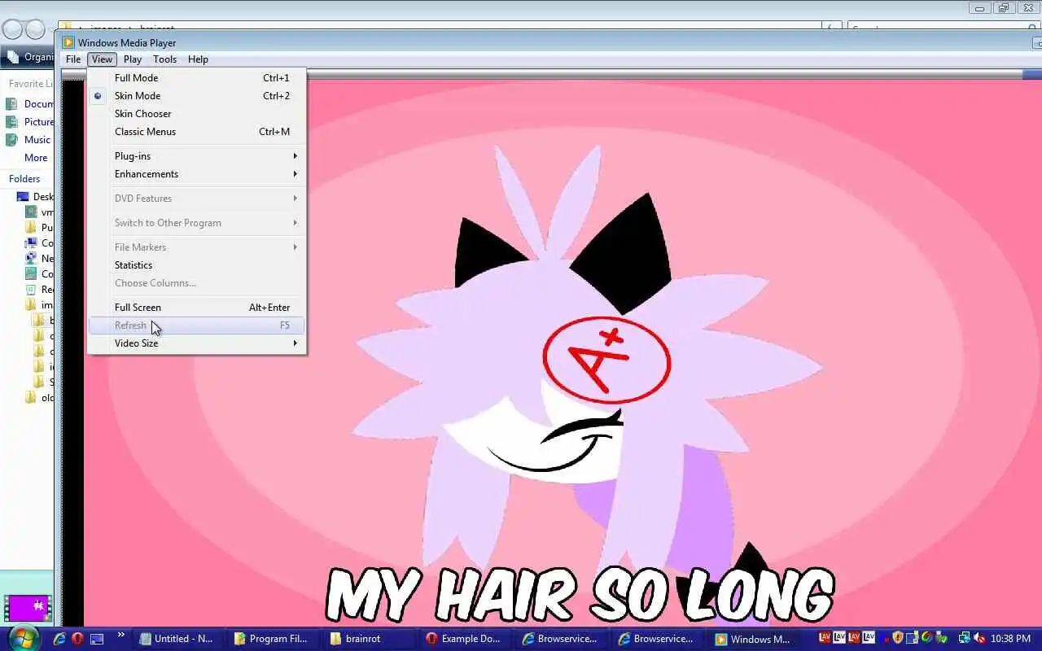
Task: Expand Quick Launch overflow chevron
Action: pyautogui.click(x=121, y=635)
